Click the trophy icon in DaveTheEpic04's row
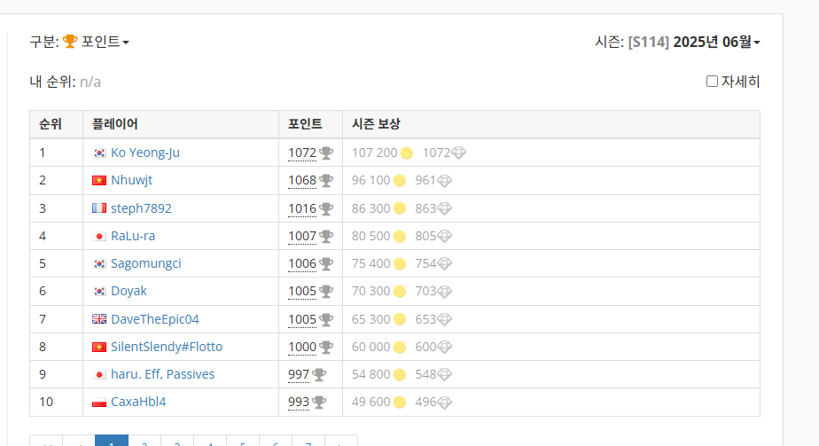The image size is (819, 446). coord(326,319)
